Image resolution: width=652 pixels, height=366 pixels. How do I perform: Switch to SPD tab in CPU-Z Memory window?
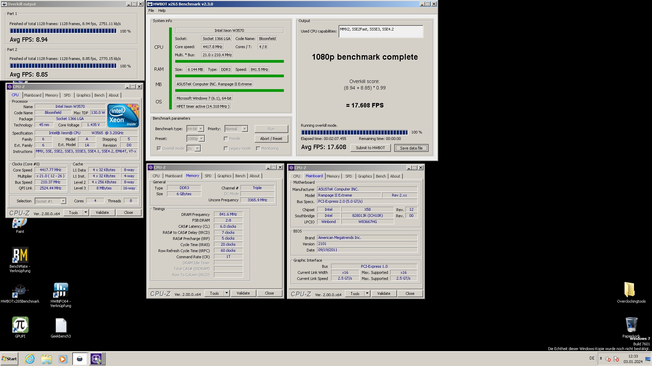[x=208, y=176]
